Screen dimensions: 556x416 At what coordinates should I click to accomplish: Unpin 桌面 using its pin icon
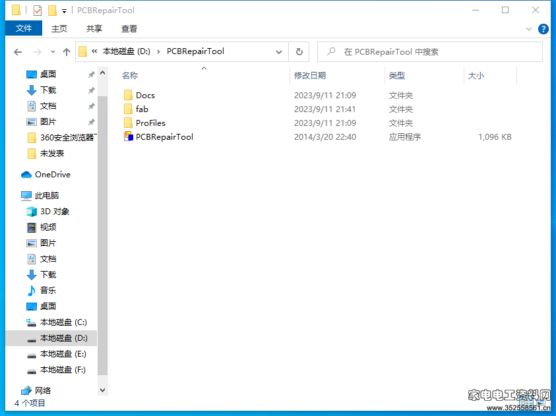click(x=91, y=74)
